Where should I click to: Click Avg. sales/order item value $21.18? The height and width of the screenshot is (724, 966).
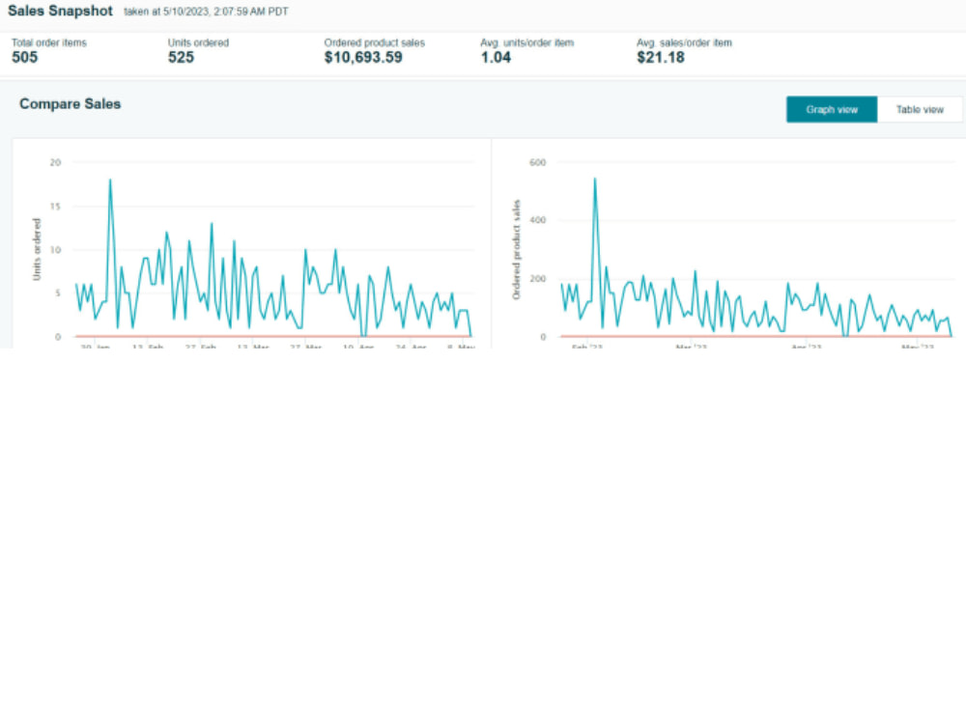point(661,57)
